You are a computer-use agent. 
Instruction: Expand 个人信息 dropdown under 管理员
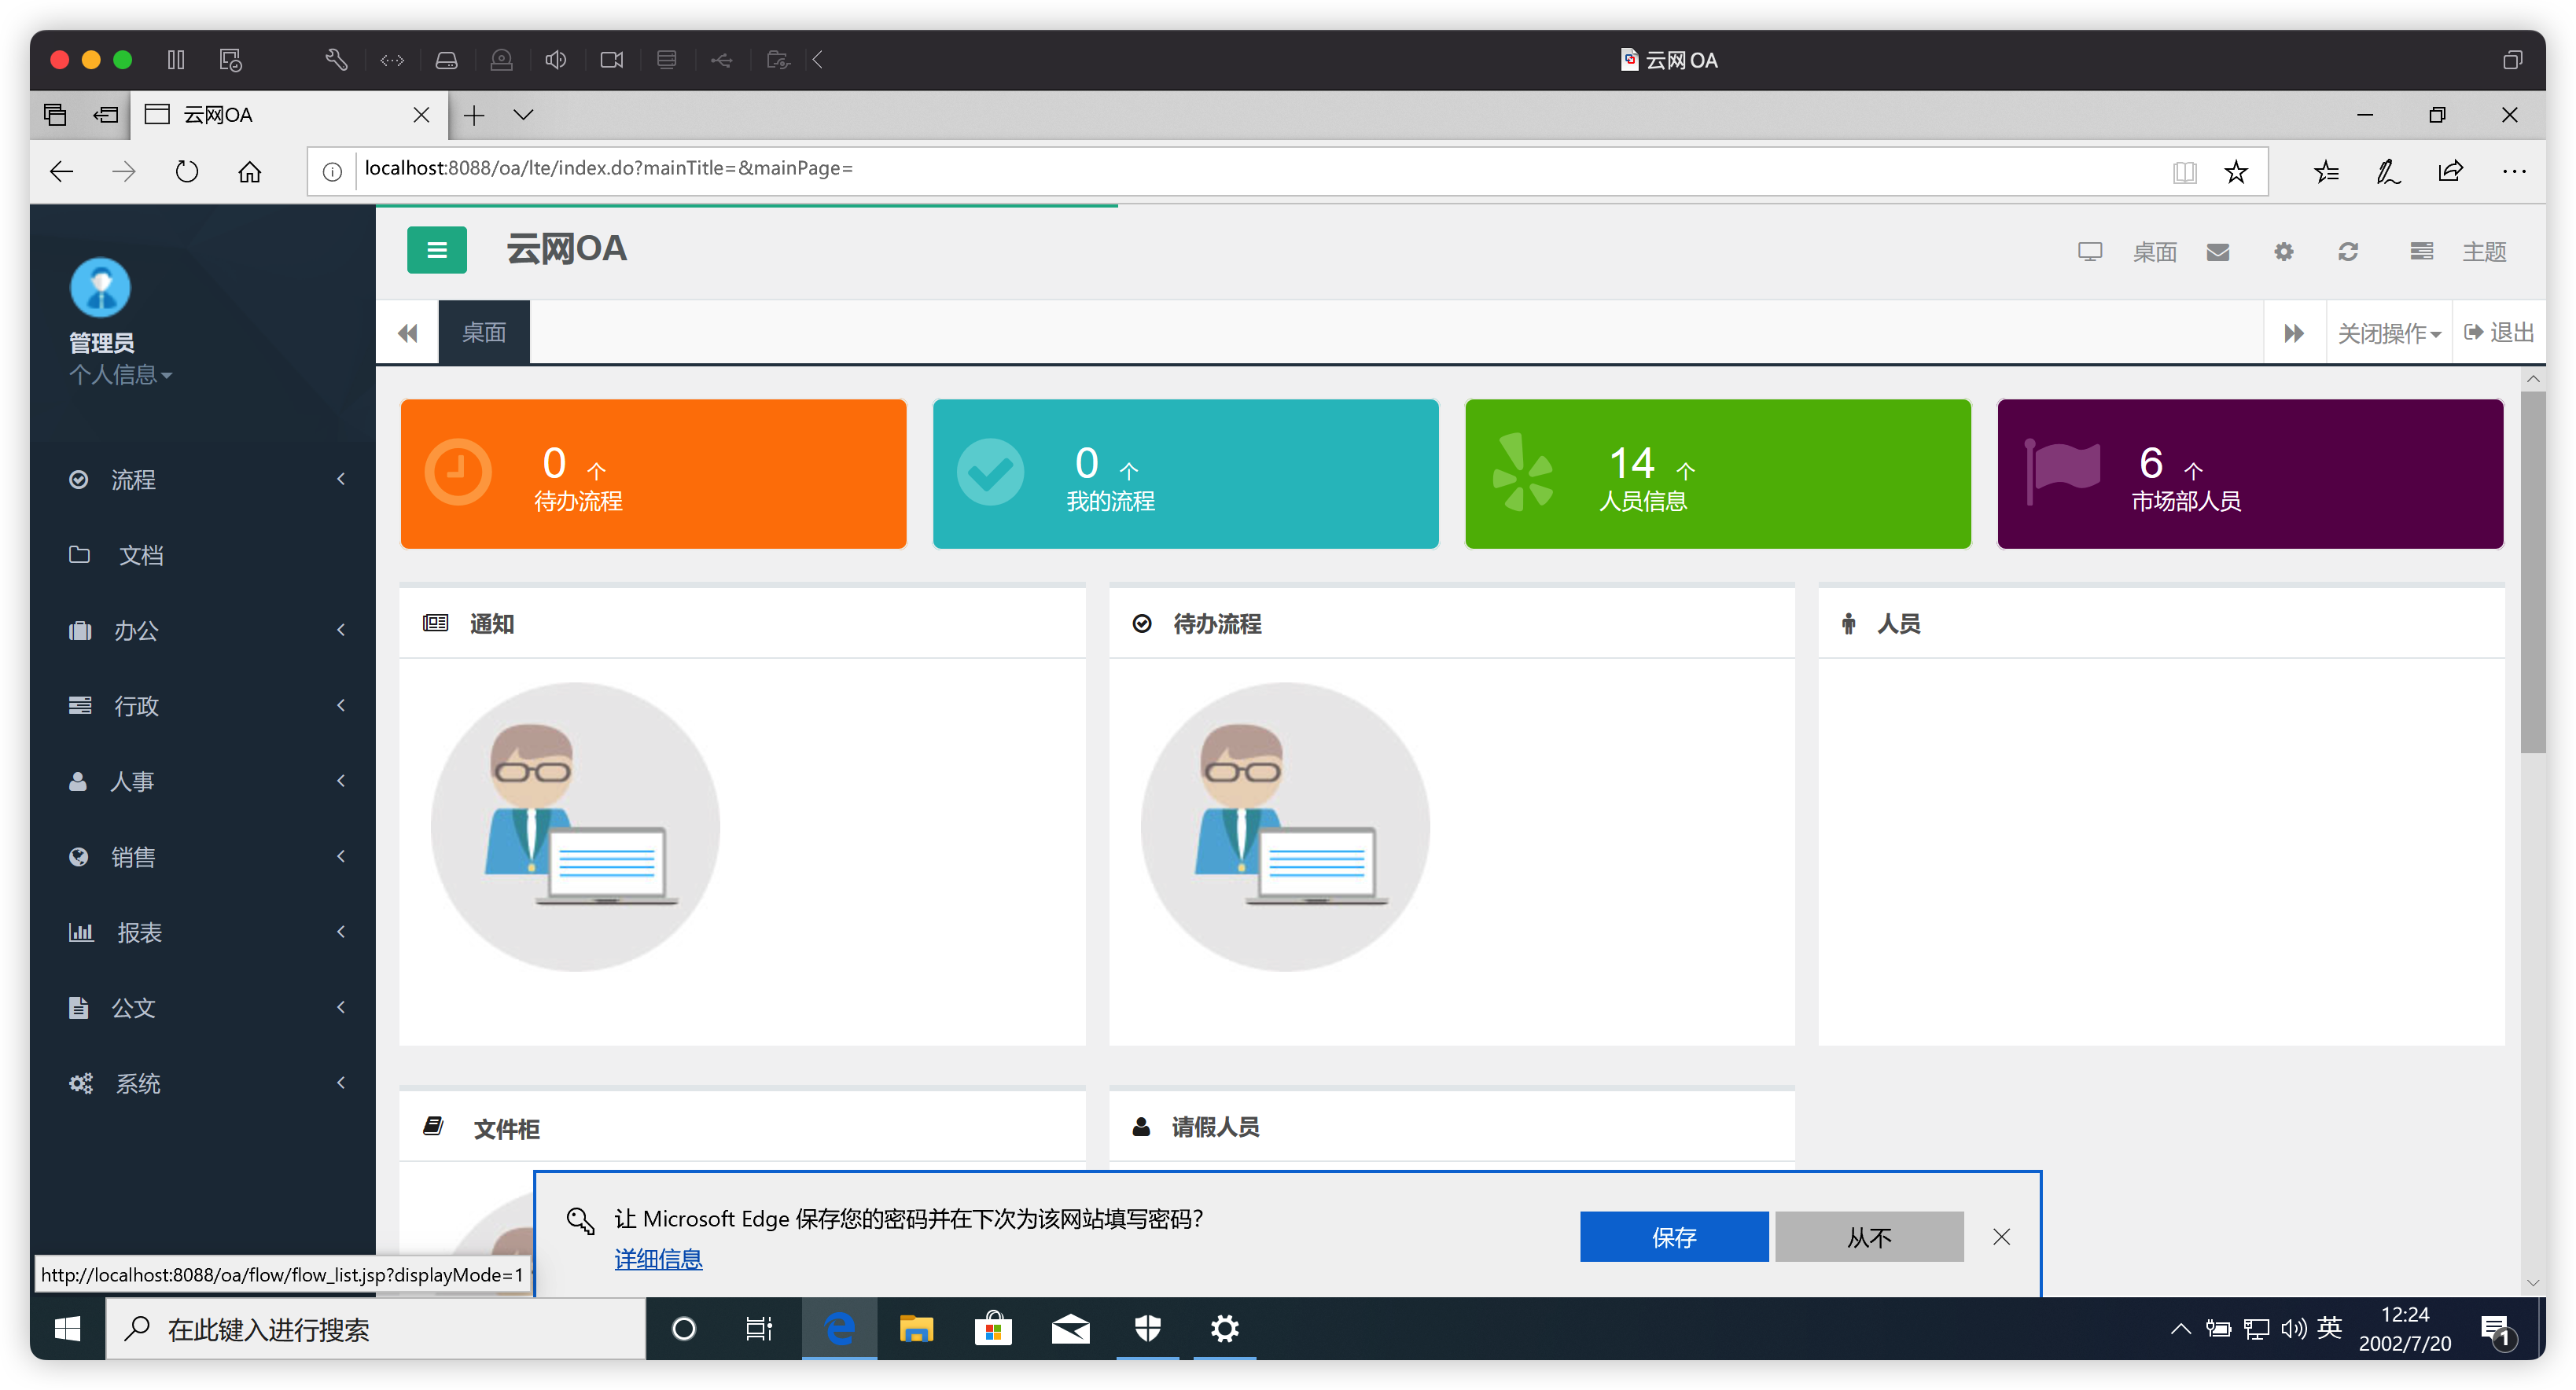click(x=120, y=375)
